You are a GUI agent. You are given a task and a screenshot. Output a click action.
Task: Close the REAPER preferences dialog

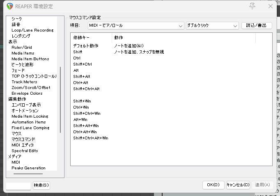(x=271, y=6)
